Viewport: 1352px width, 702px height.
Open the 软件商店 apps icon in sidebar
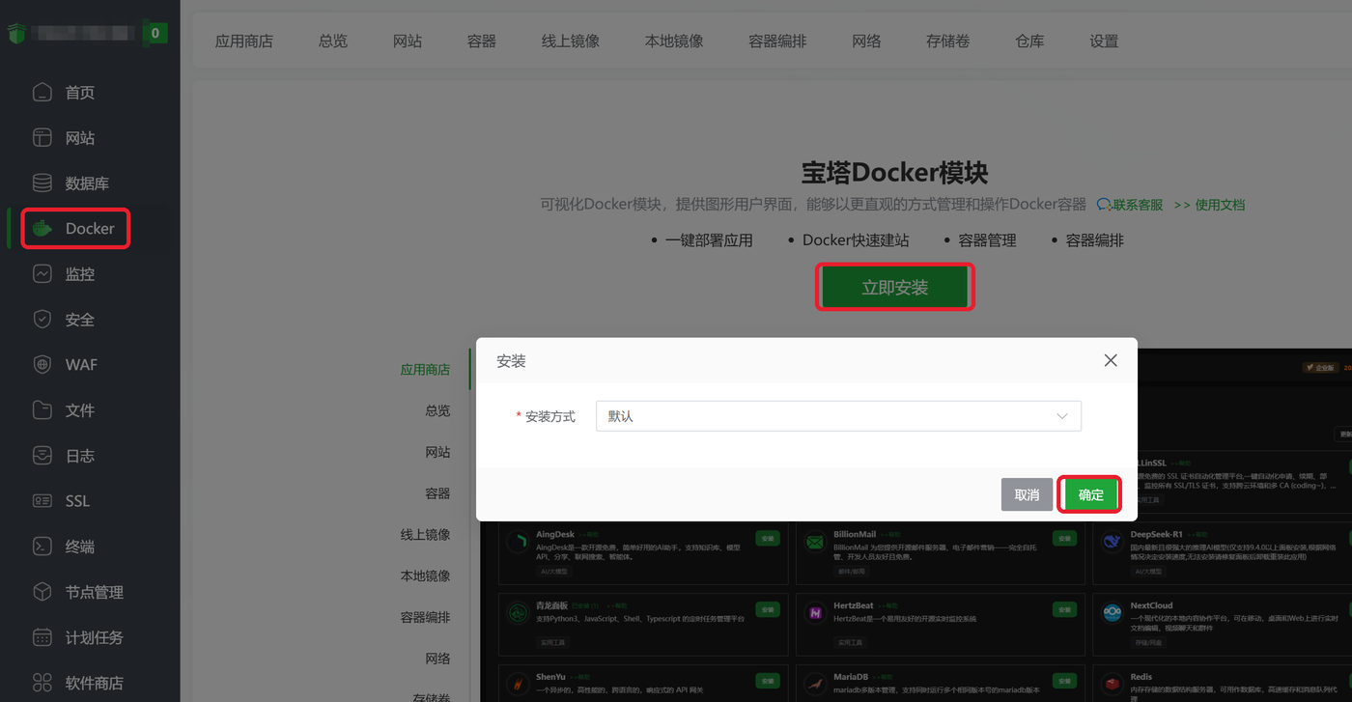point(42,683)
